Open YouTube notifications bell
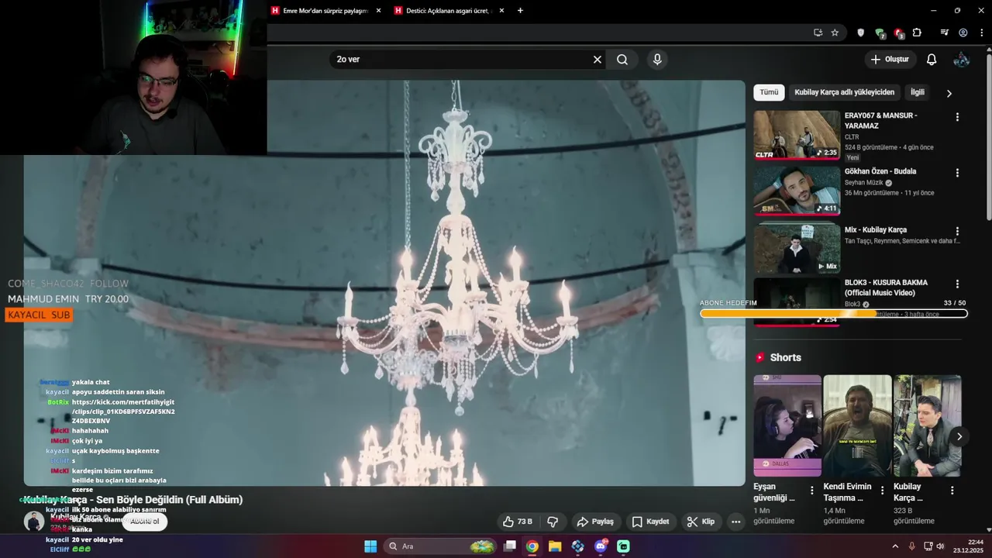The image size is (992, 558). coord(932,60)
